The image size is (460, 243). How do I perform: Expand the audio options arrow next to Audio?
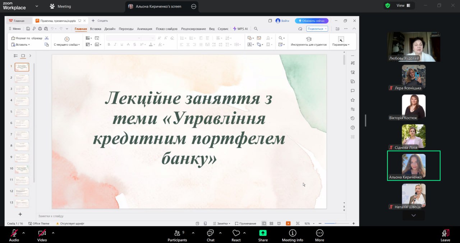click(24, 233)
